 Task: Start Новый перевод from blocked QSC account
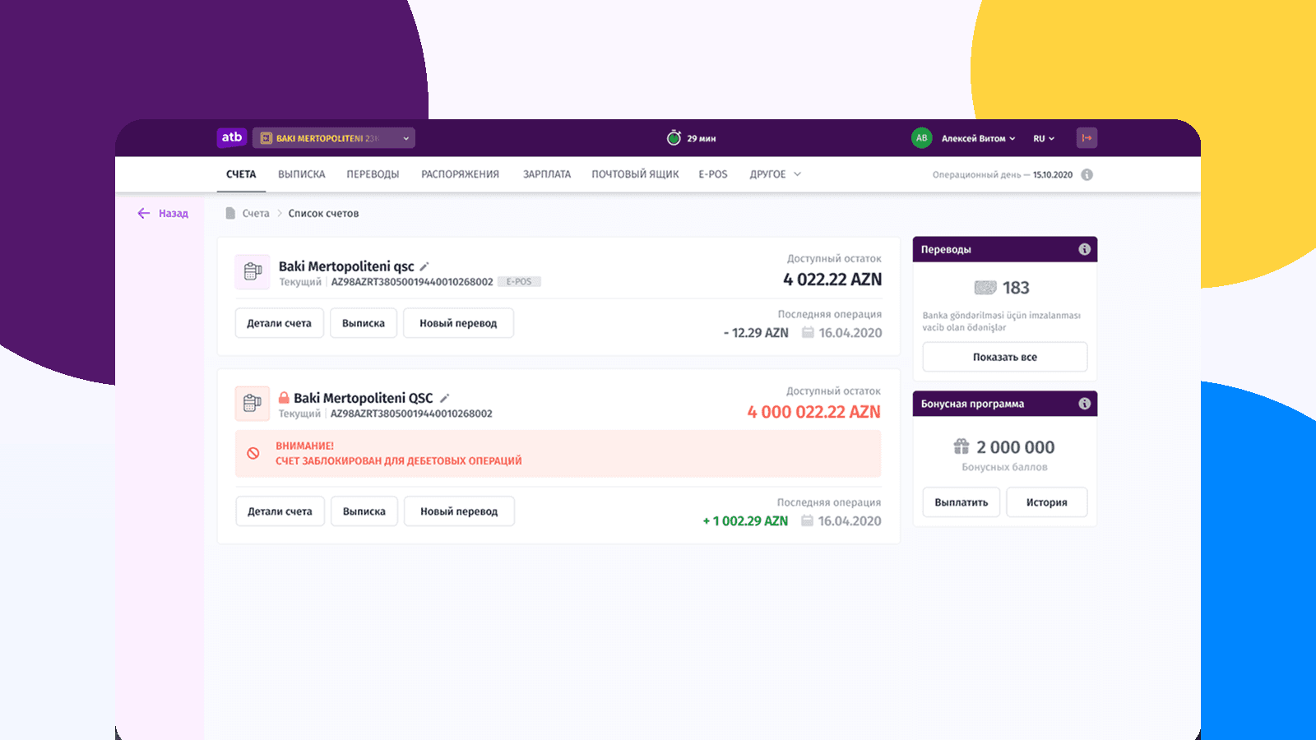459,511
